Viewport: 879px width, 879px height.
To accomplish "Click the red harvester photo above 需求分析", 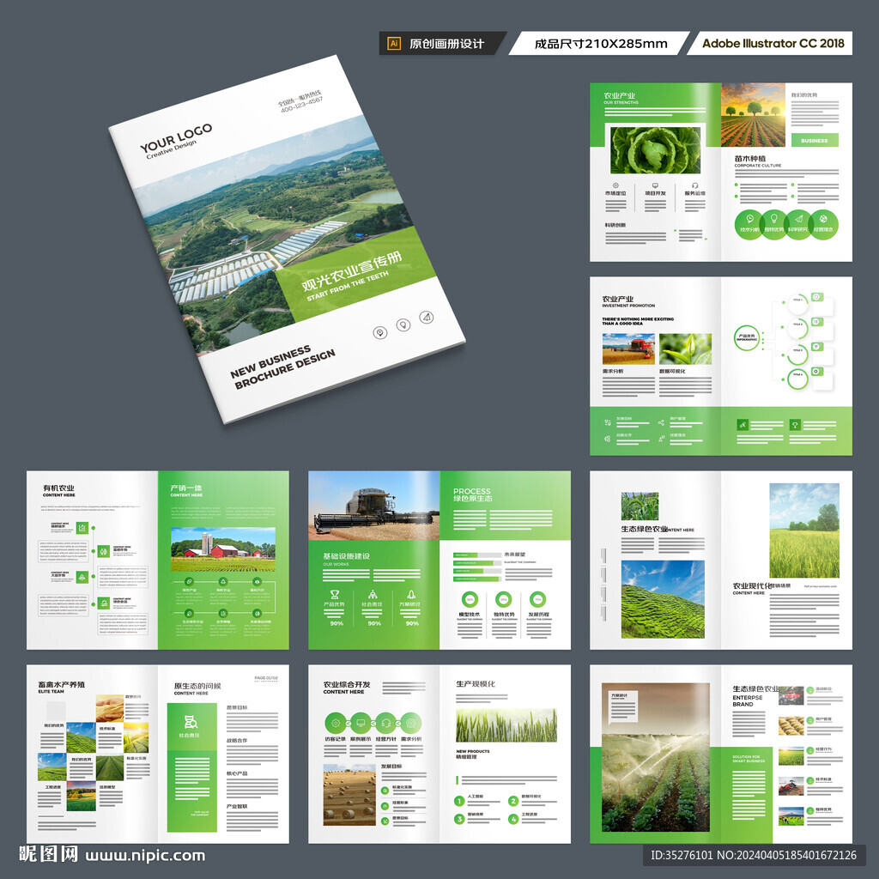I will tap(627, 349).
